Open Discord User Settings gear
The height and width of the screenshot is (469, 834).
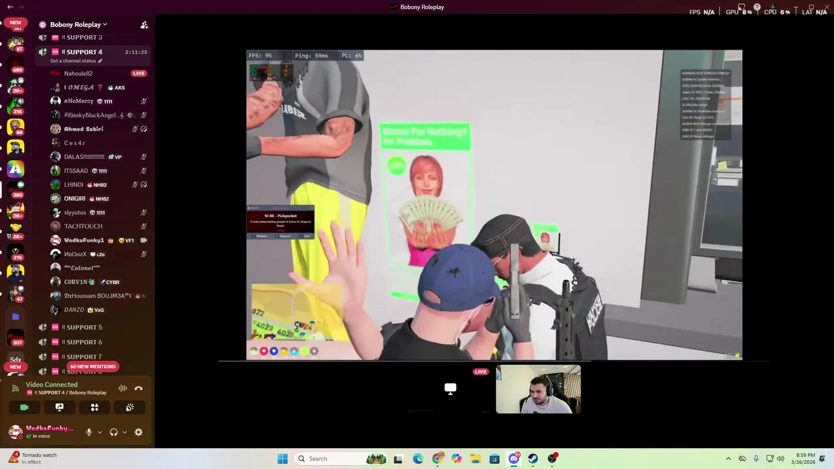tap(138, 432)
